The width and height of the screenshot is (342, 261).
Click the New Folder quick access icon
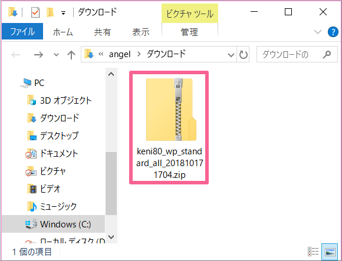[50, 12]
